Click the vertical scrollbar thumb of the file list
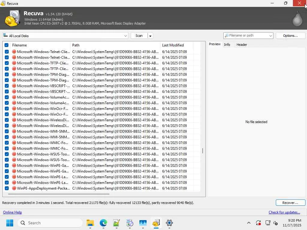This screenshot has width=307, height=230. tap(203, 151)
